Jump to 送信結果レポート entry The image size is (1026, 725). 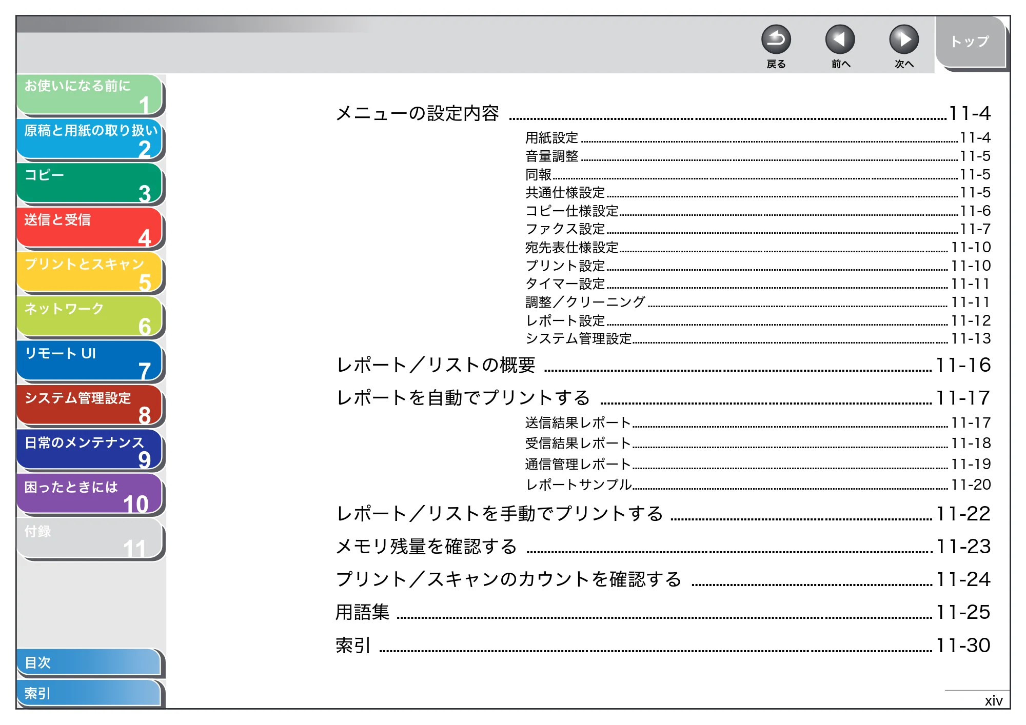click(758, 423)
